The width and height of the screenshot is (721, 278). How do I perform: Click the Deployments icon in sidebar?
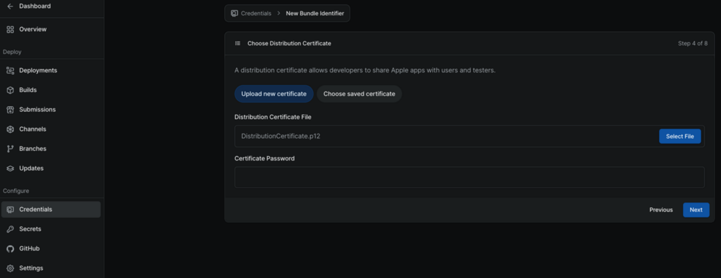click(x=10, y=70)
